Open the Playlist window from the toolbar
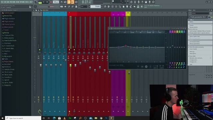The width and height of the screenshot is (213, 120). tap(105, 7)
